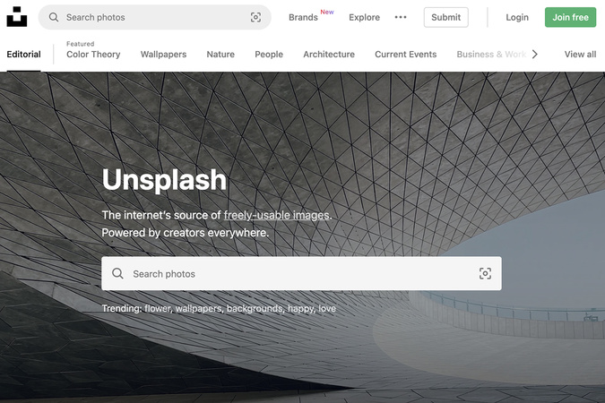
Task: Open the Wallpapers topic
Action: (x=163, y=55)
